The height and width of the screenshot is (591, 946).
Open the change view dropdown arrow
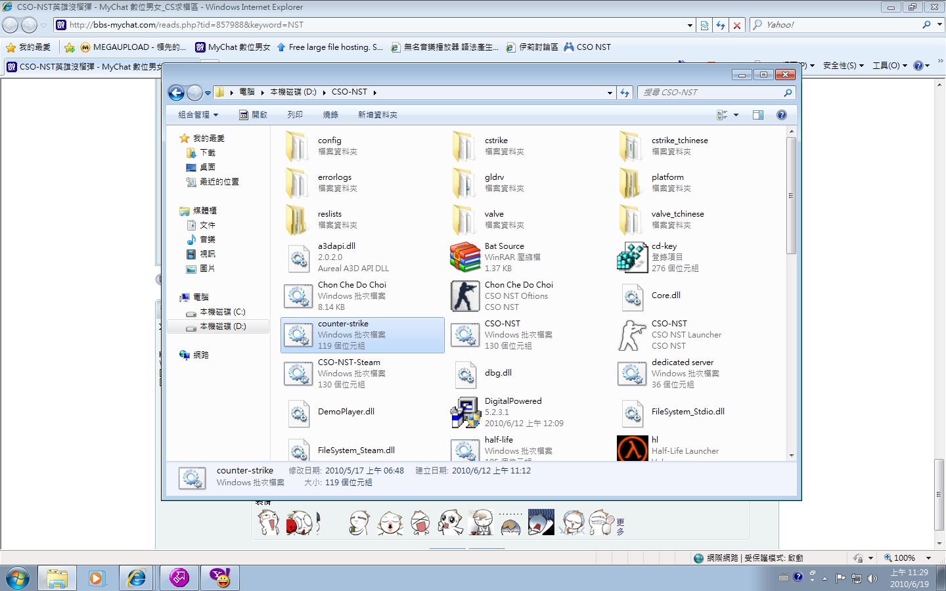(736, 115)
